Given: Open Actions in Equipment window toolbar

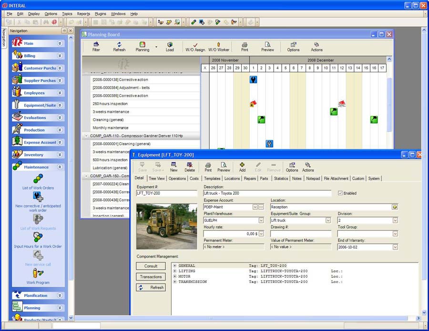Looking at the screenshot, I should (308, 167).
